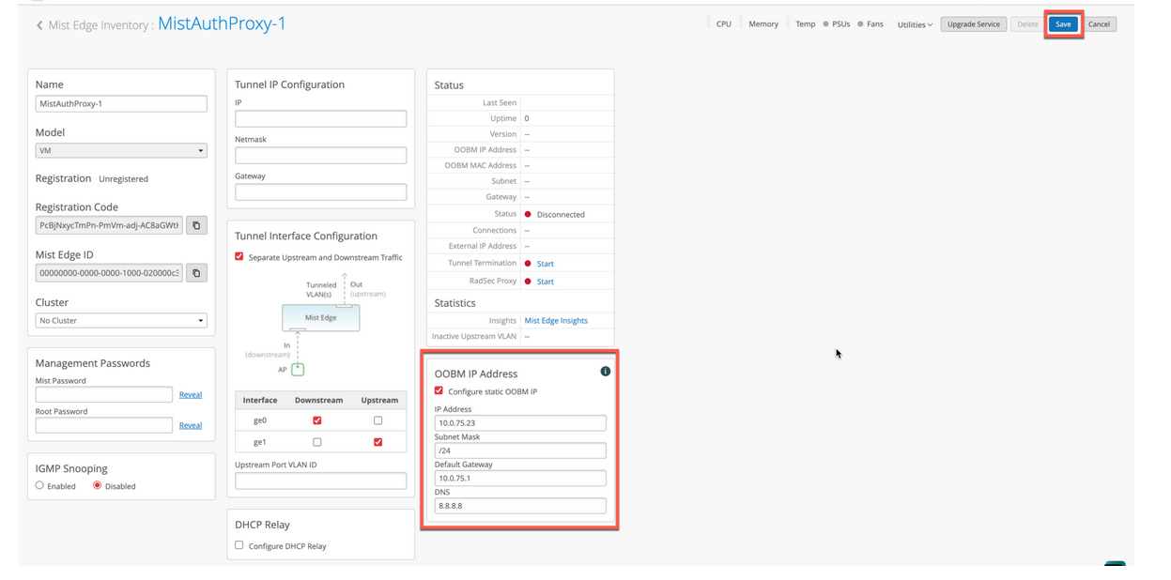
Task: Click the ge0 interface row label
Action: (x=260, y=420)
